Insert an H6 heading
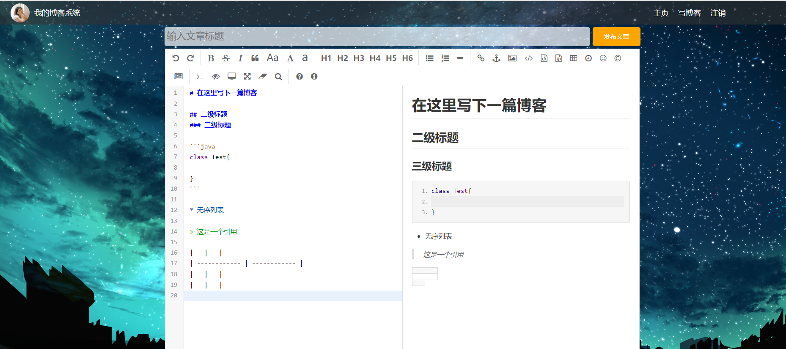 (407, 58)
